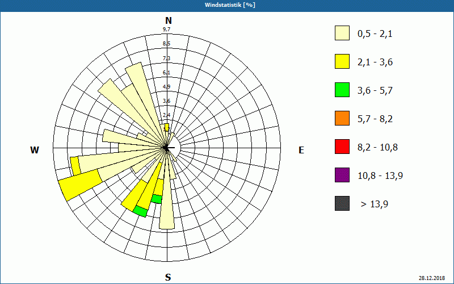Viewport: 454px width, 284px height.
Task: Click the purple 10,8 - 13,9 legend swatch
Action: pyautogui.click(x=342, y=175)
